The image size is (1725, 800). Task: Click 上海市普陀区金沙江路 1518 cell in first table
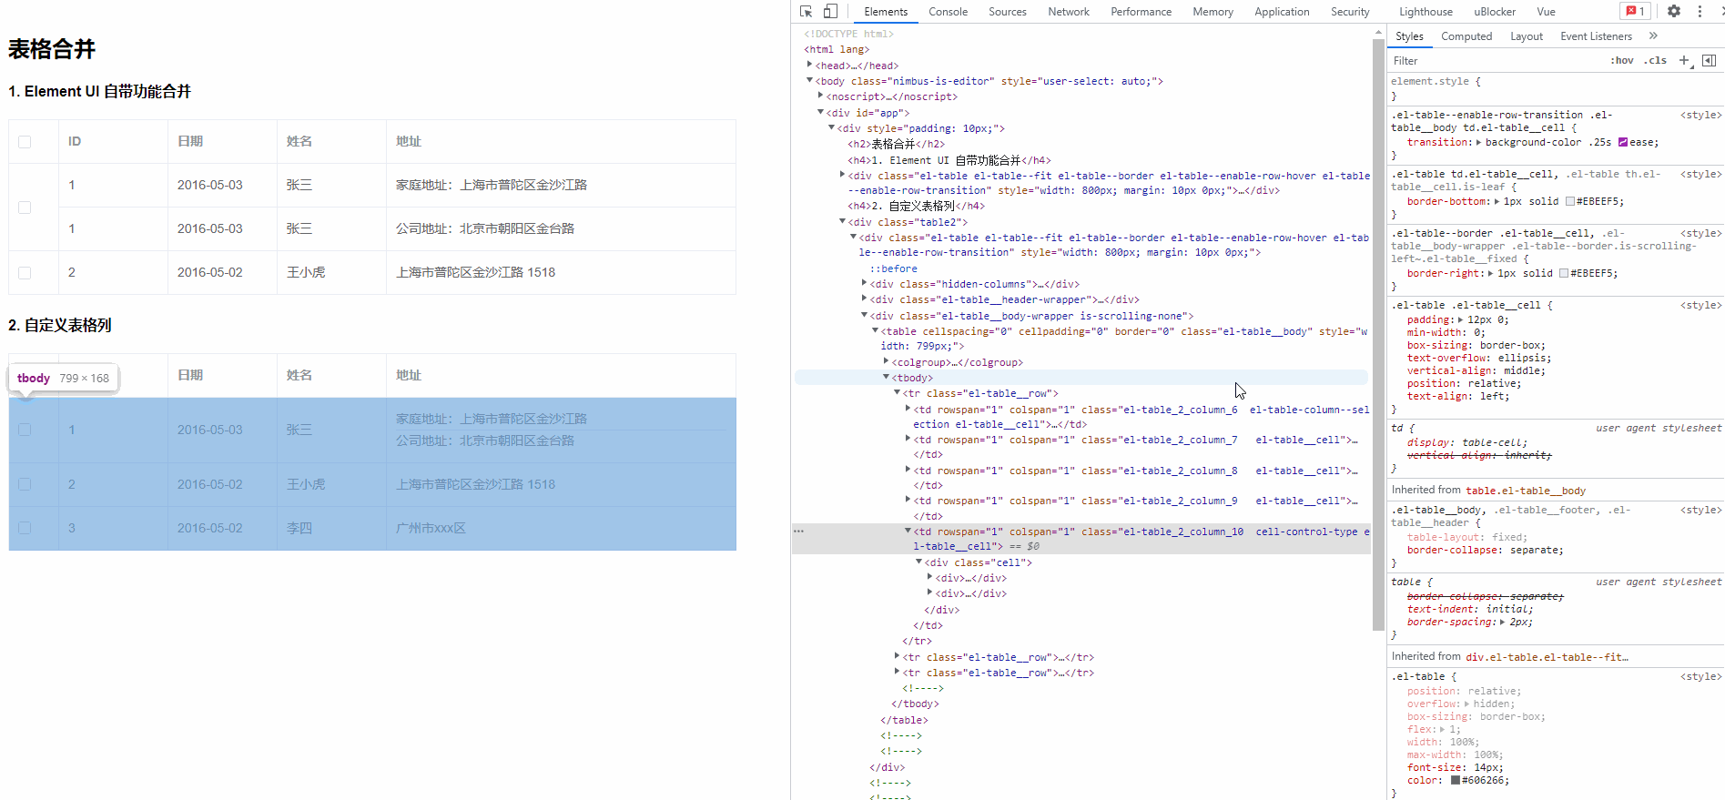tap(475, 272)
